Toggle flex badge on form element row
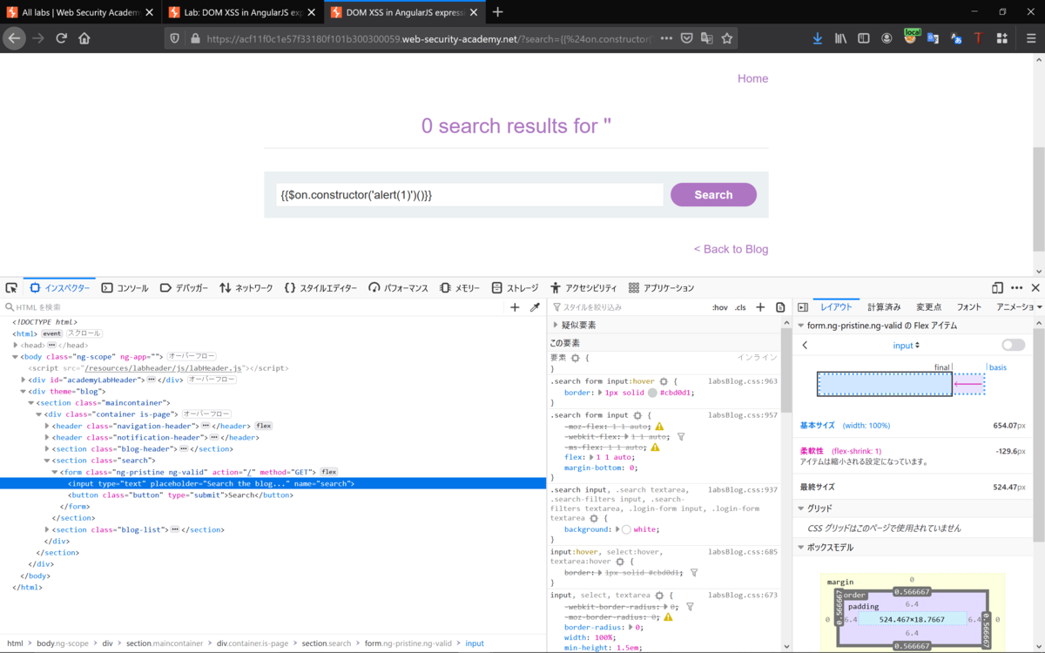This screenshot has width=1045, height=653. [x=329, y=472]
